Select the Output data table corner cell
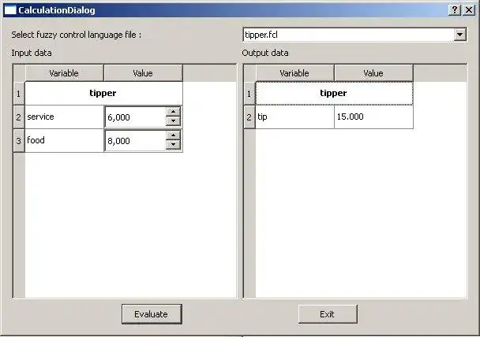 point(249,73)
